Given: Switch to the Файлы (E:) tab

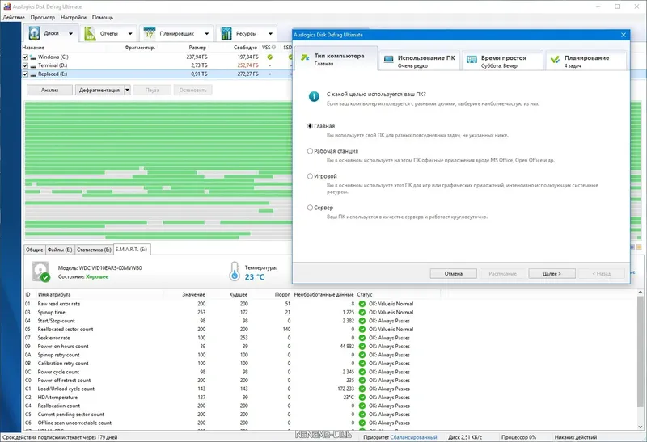Looking at the screenshot, I should coord(60,250).
